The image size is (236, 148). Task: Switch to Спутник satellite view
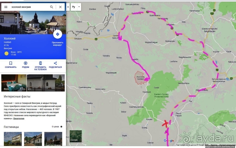pyautogui.click(x=73, y=136)
